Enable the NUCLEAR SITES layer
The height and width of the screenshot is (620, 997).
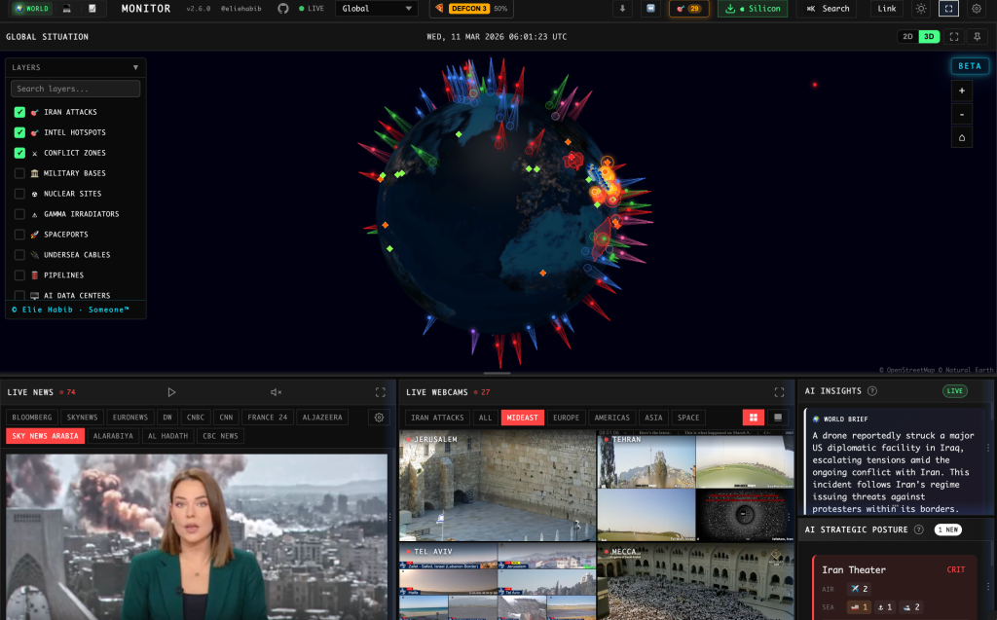tap(21, 194)
